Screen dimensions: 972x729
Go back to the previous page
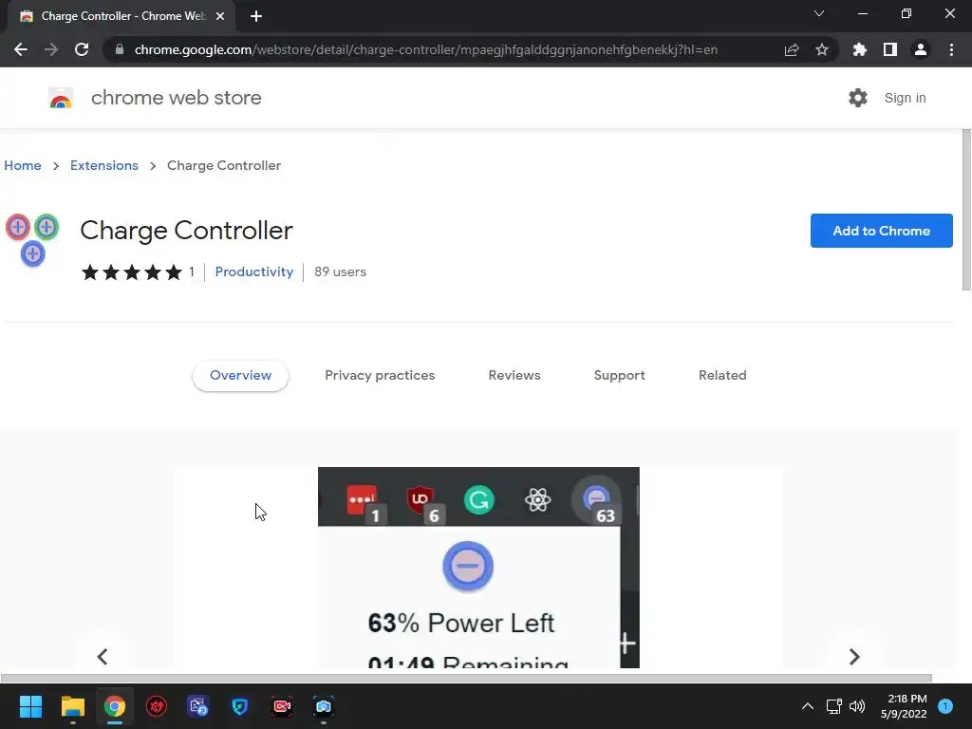21,49
